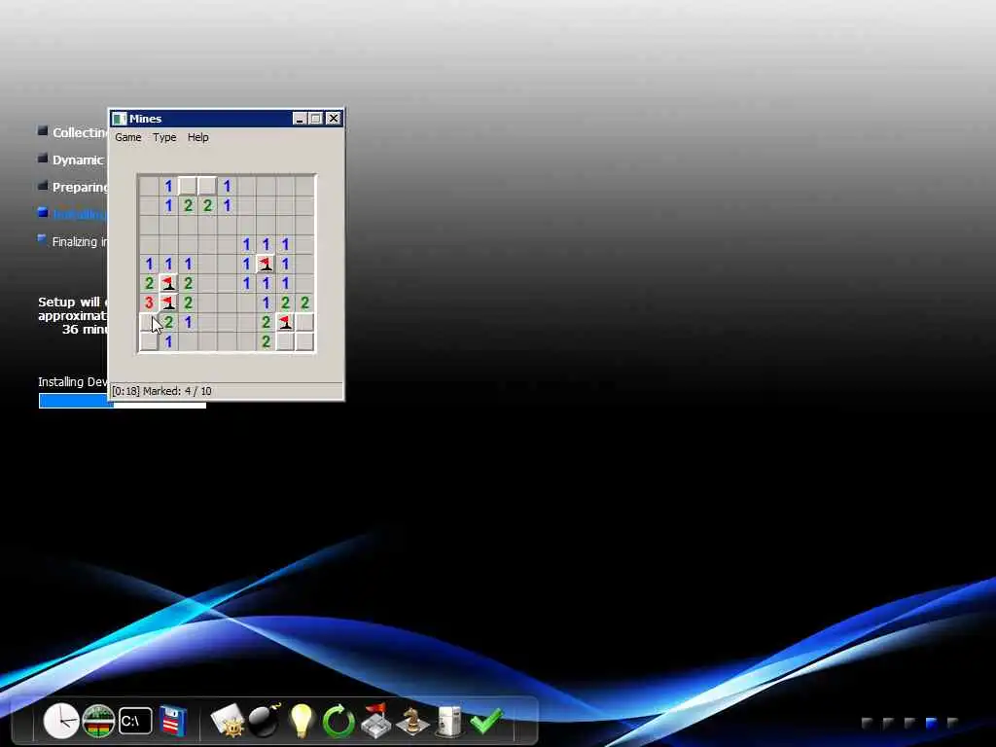This screenshot has height=747, width=996.
Task: Click the floppy disk dock icon
Action: click(x=173, y=721)
